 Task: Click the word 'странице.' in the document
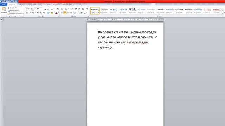tap(105, 47)
